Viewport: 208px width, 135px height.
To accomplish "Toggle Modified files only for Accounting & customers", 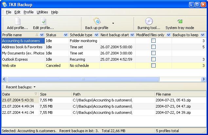I will coord(153,41).
